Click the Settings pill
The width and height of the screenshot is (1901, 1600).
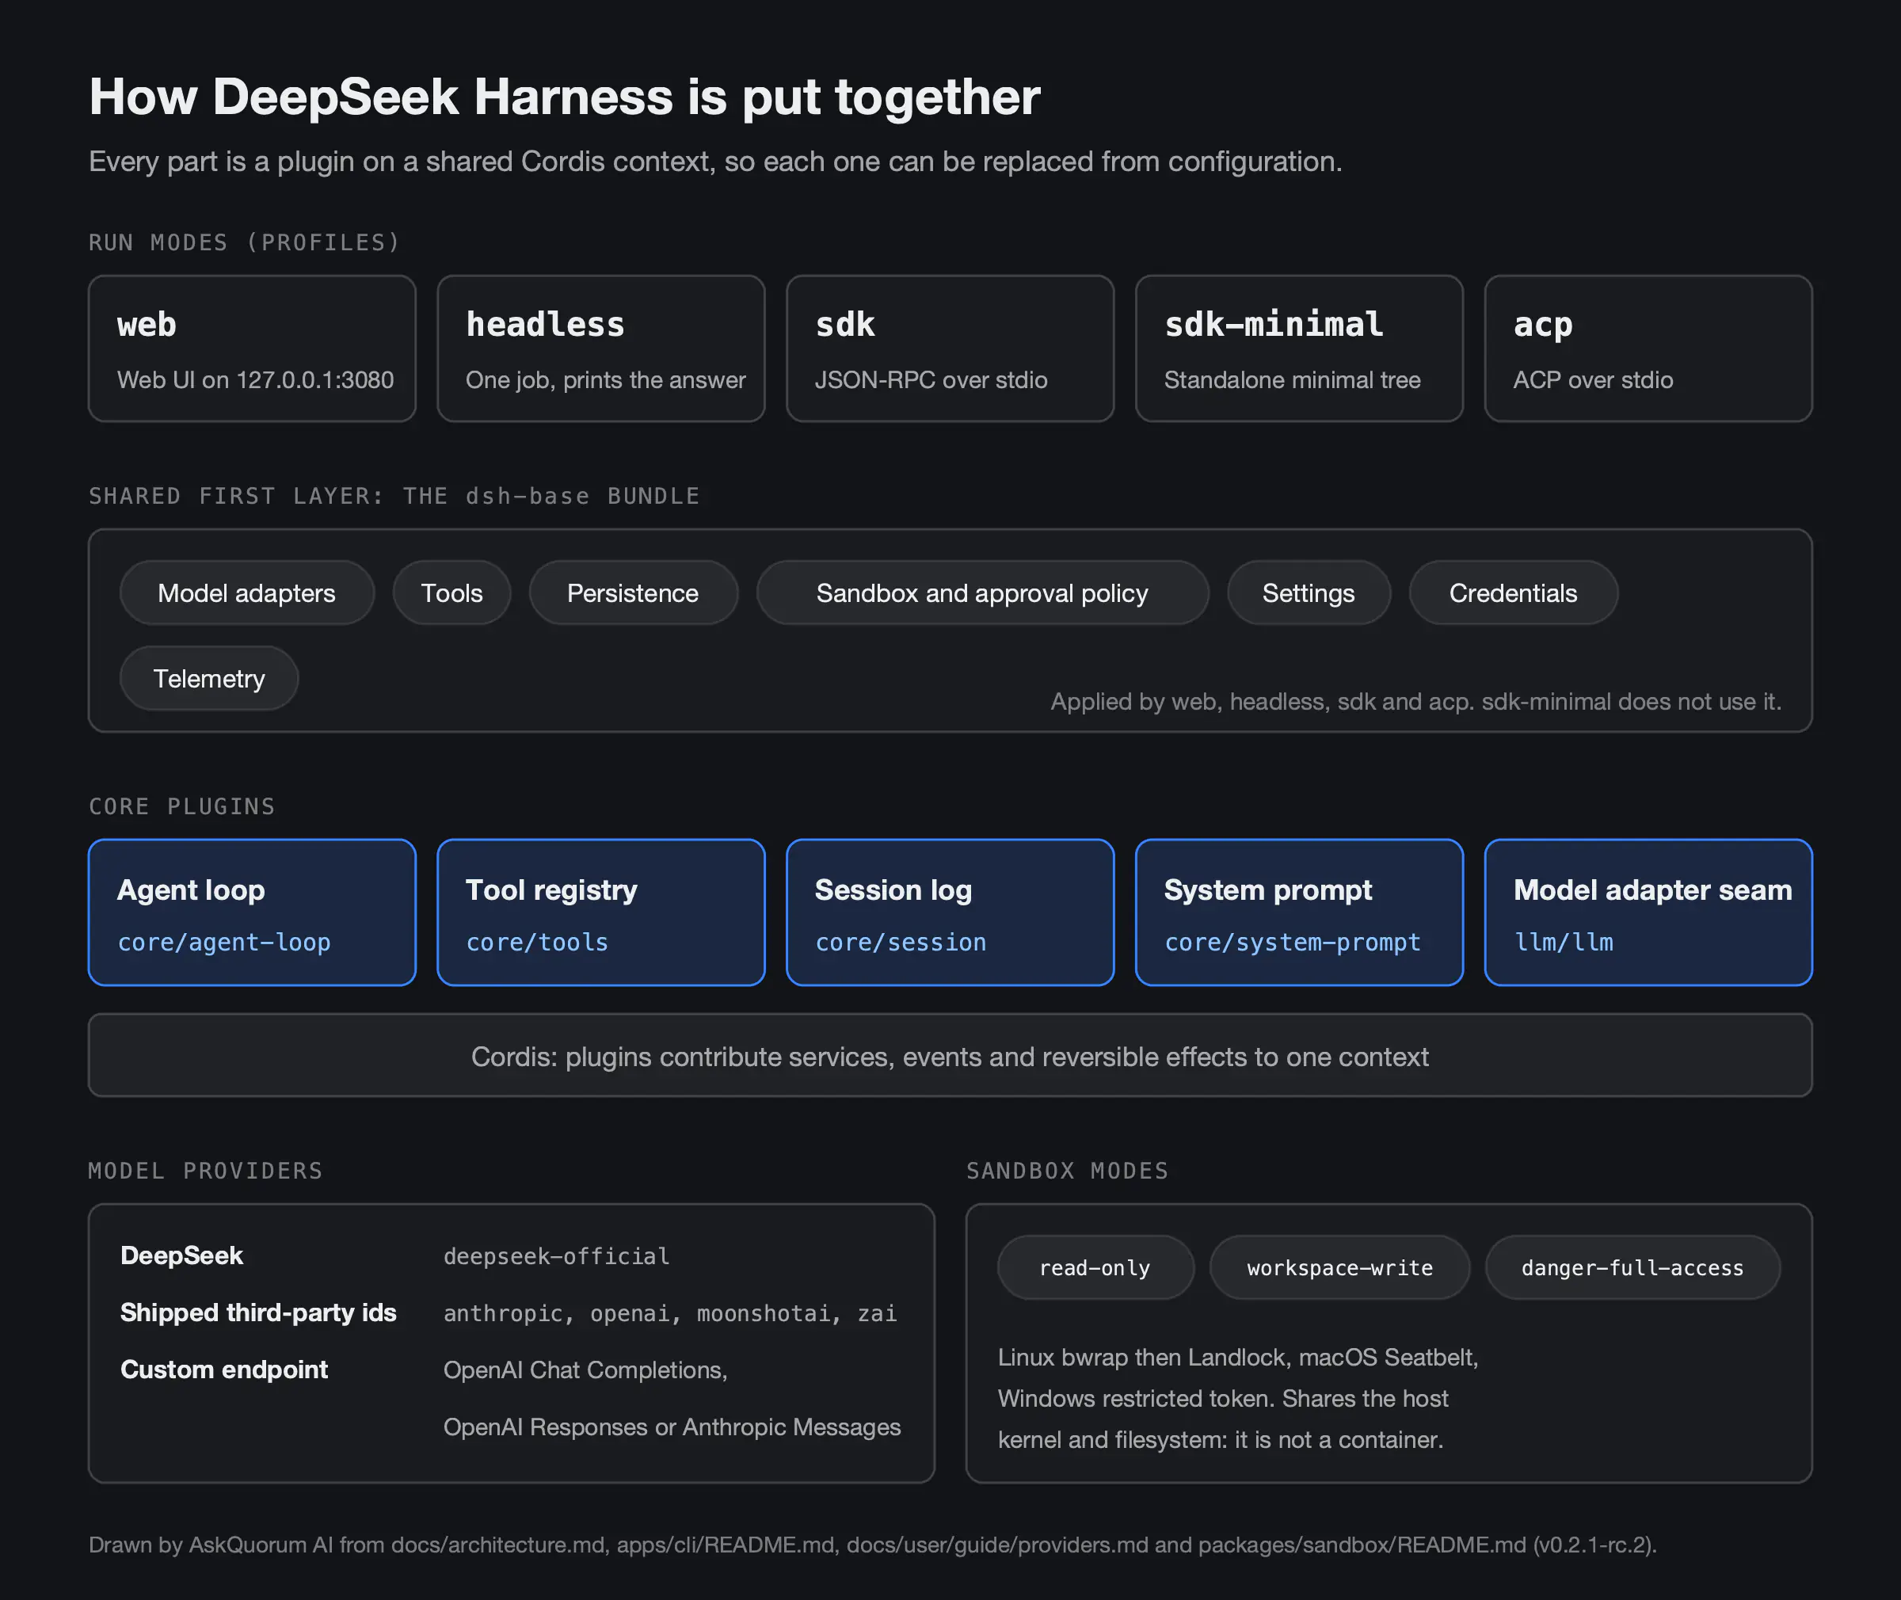click(1309, 593)
